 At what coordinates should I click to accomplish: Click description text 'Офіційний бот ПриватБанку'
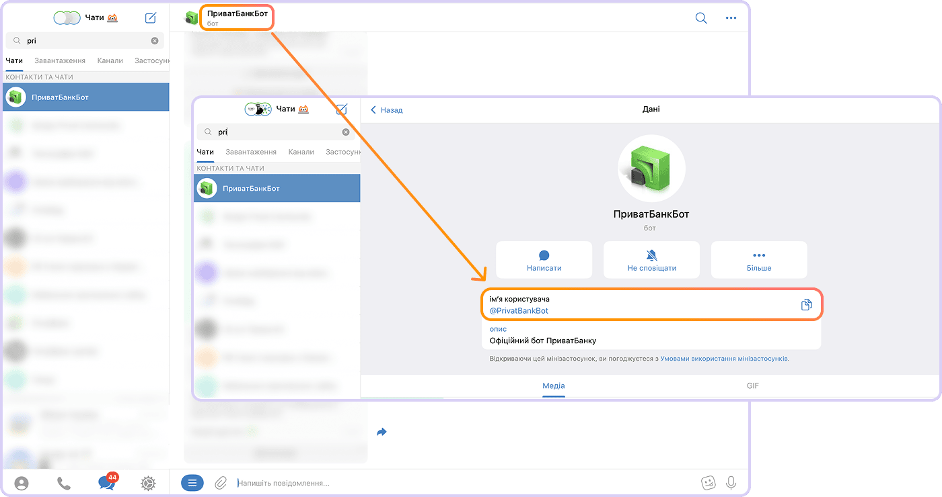tap(543, 341)
